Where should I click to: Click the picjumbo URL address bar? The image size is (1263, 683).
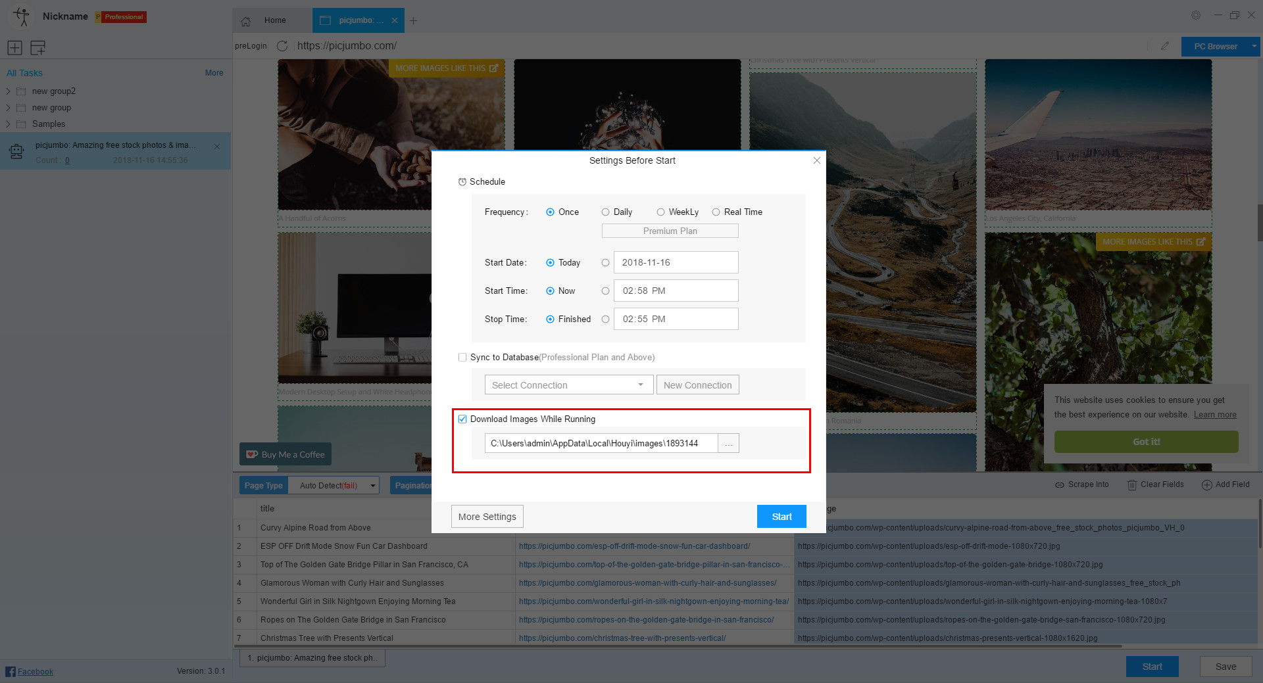pyautogui.click(x=720, y=46)
